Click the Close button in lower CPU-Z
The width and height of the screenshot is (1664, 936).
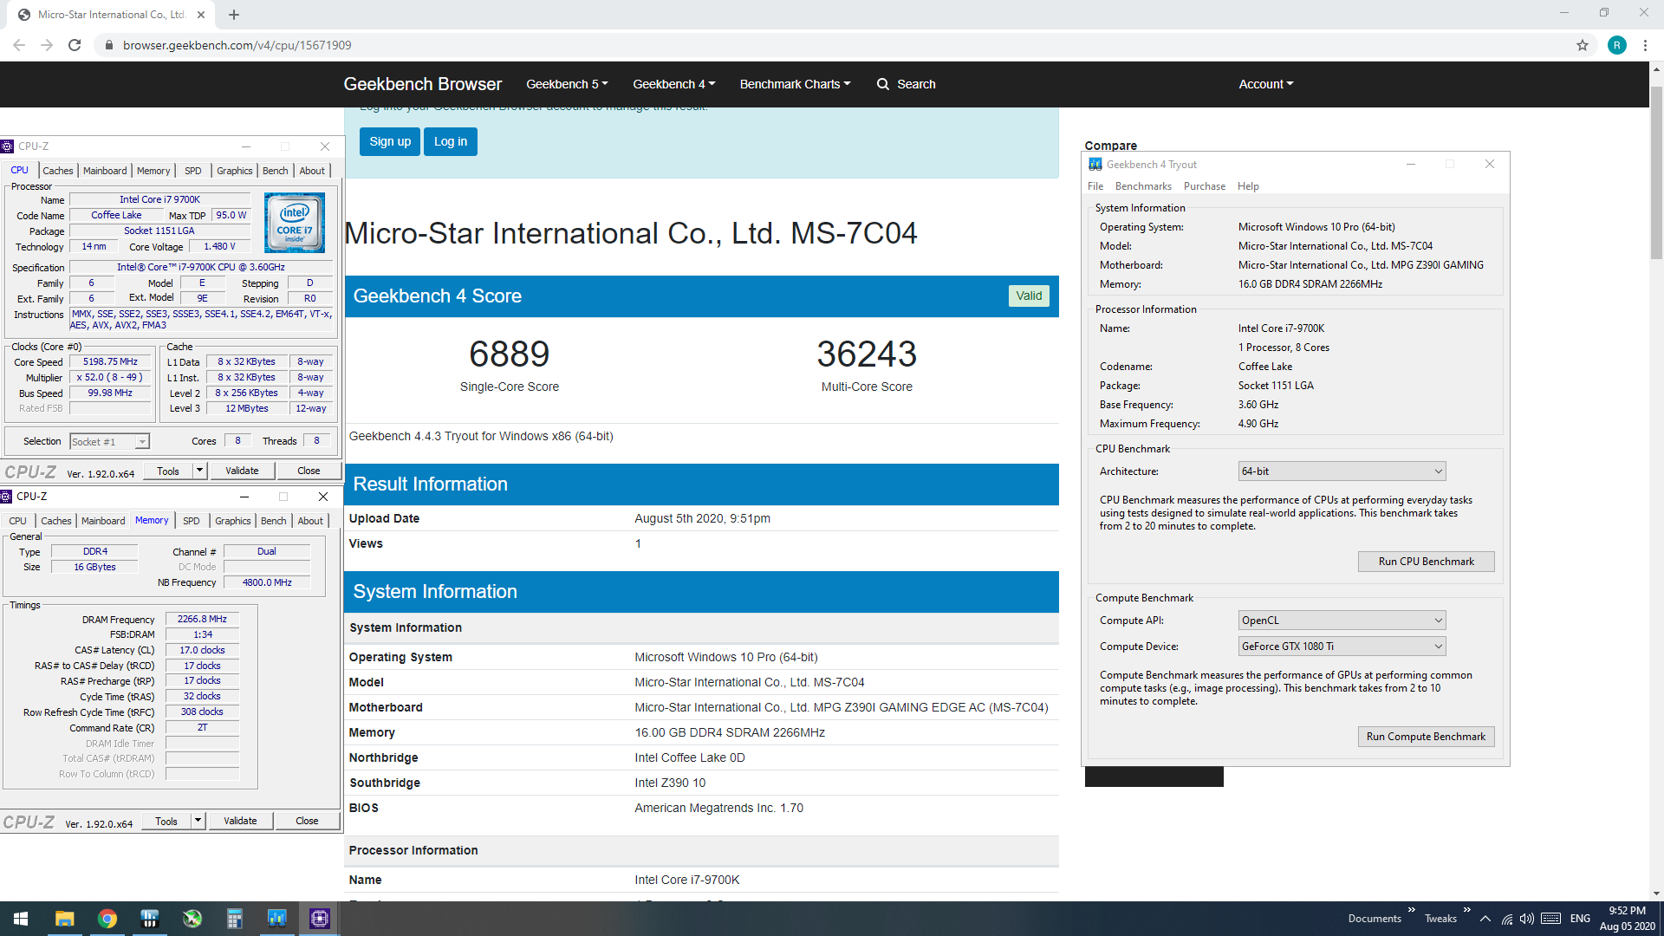pos(307,821)
